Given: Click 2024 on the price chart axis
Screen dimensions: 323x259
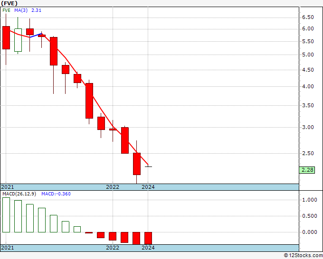Looking at the screenshot, I should 148,187.
